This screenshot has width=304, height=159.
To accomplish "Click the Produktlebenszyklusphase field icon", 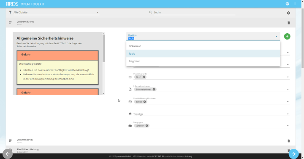I will point(130,102).
